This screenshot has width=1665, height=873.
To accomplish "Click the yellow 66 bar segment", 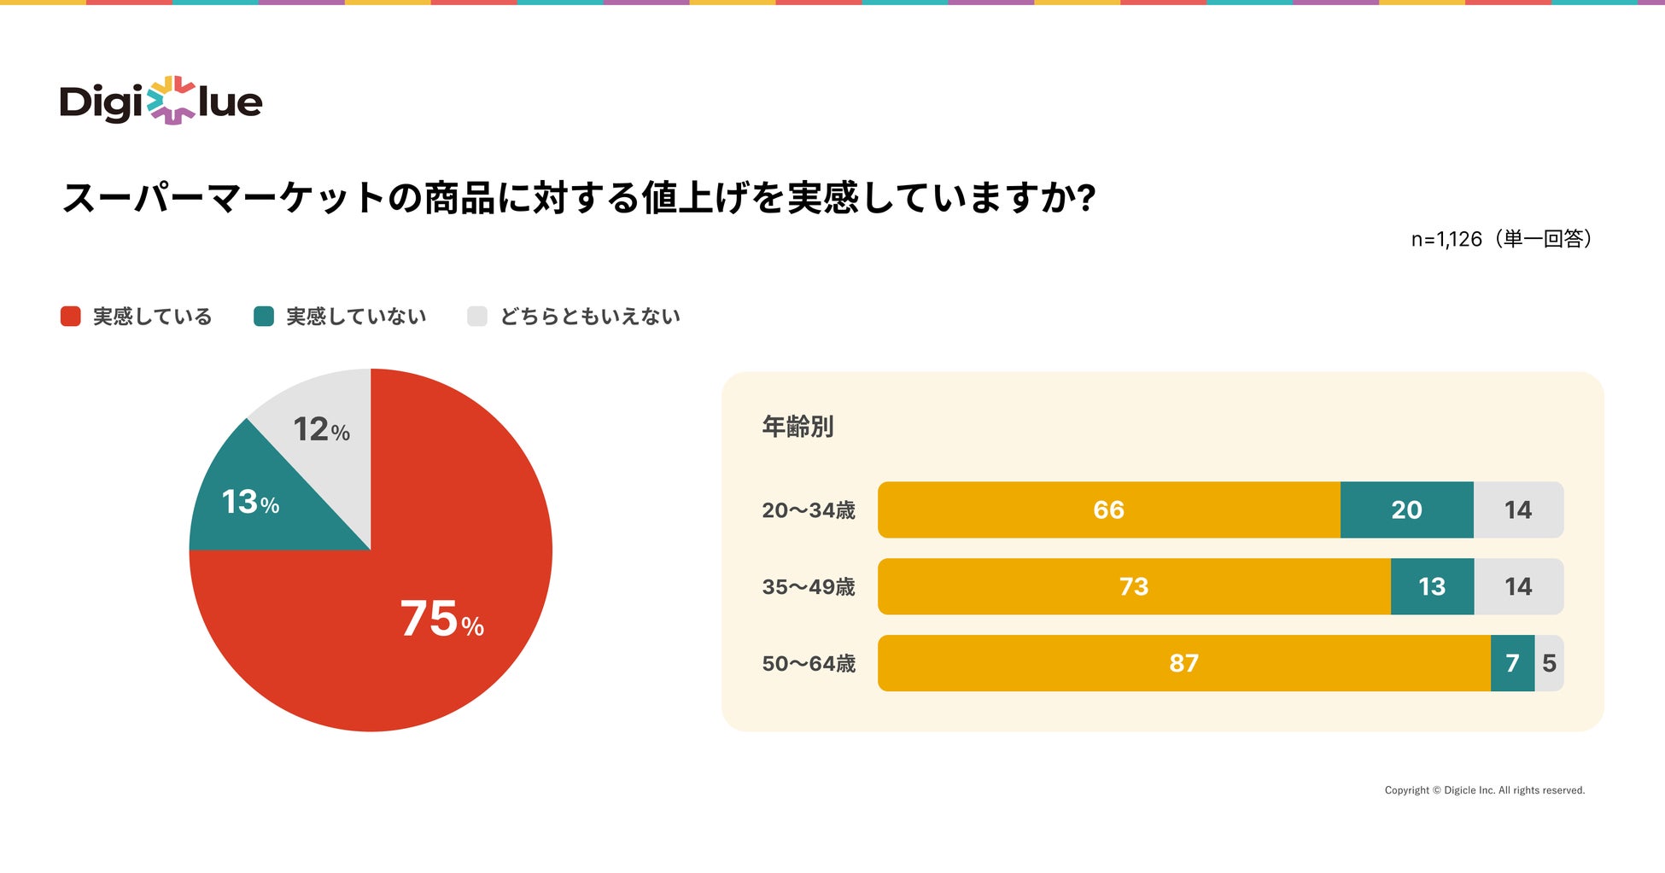I will tap(1108, 510).
